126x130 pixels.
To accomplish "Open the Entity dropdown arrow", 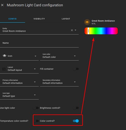I will click(75, 30).
